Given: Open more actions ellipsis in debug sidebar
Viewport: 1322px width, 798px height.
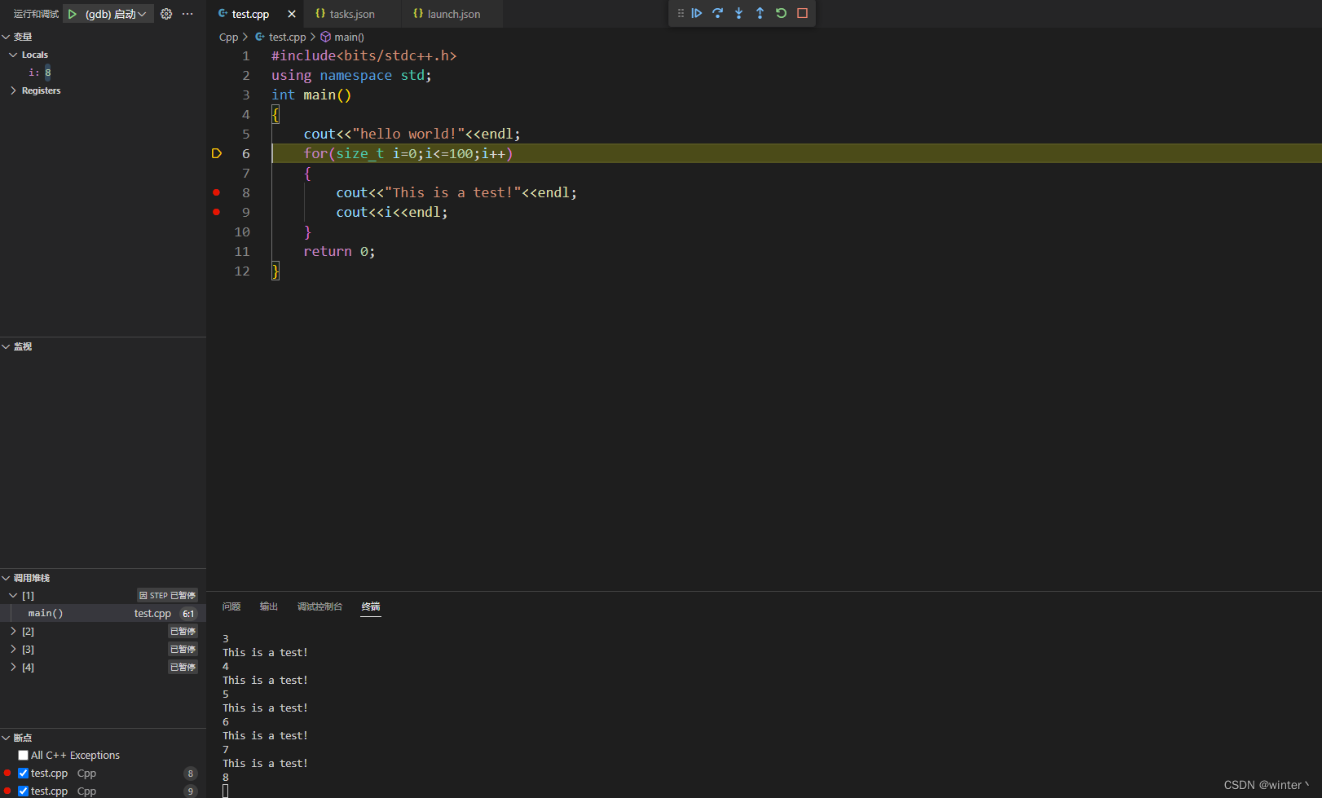Looking at the screenshot, I should (187, 14).
